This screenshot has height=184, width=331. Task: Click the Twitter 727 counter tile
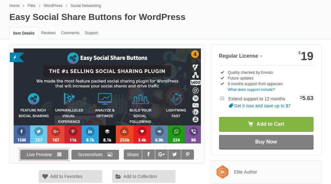[x=39, y=135]
